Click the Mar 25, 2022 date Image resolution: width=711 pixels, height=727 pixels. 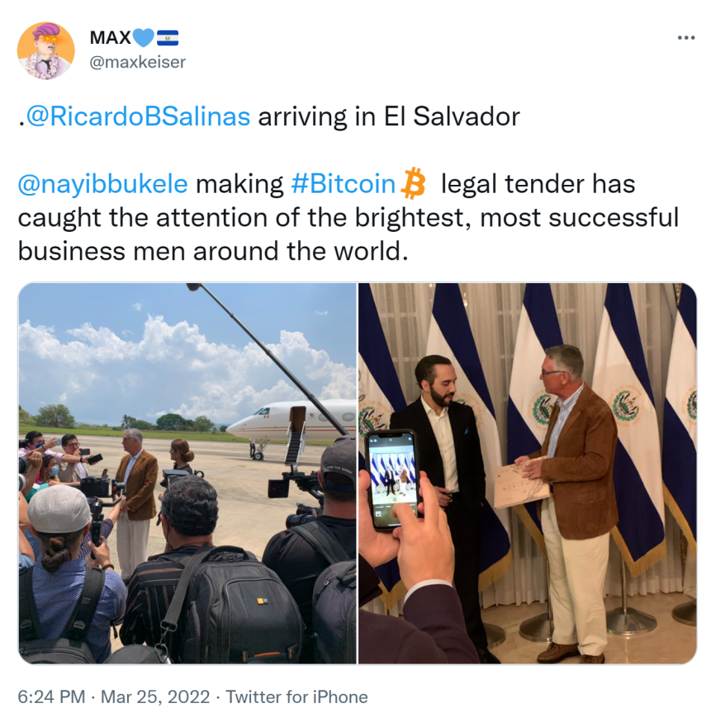click(155, 696)
